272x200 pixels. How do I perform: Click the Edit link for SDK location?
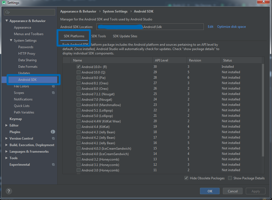(211, 27)
